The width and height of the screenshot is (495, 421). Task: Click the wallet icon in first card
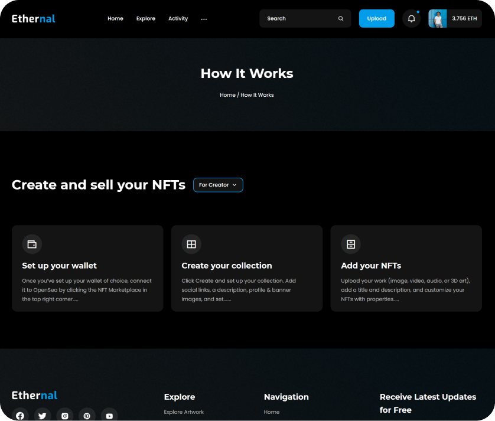pos(32,244)
